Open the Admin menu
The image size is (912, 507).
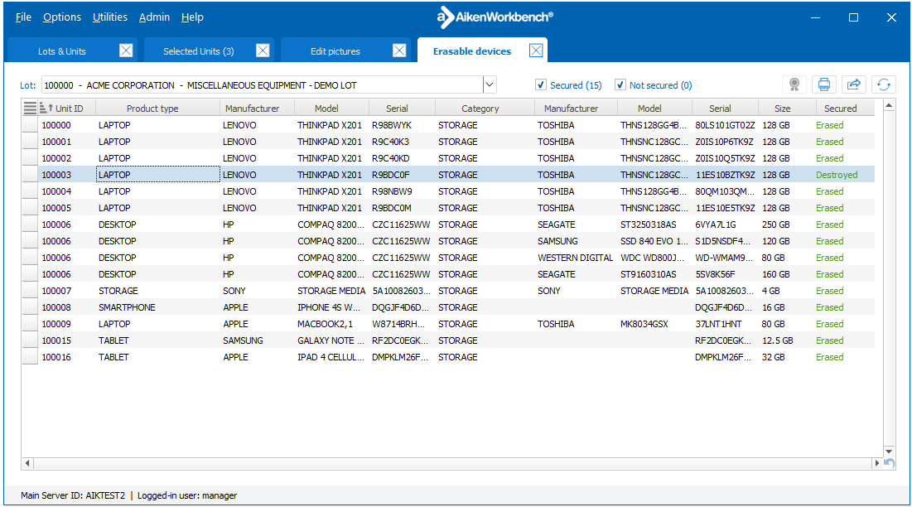(x=154, y=17)
